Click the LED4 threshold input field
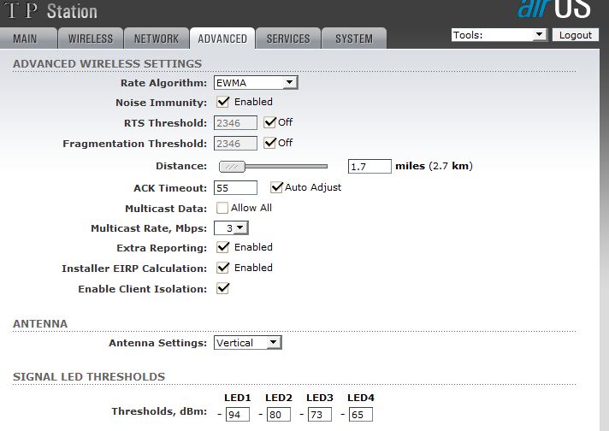 coord(361,414)
